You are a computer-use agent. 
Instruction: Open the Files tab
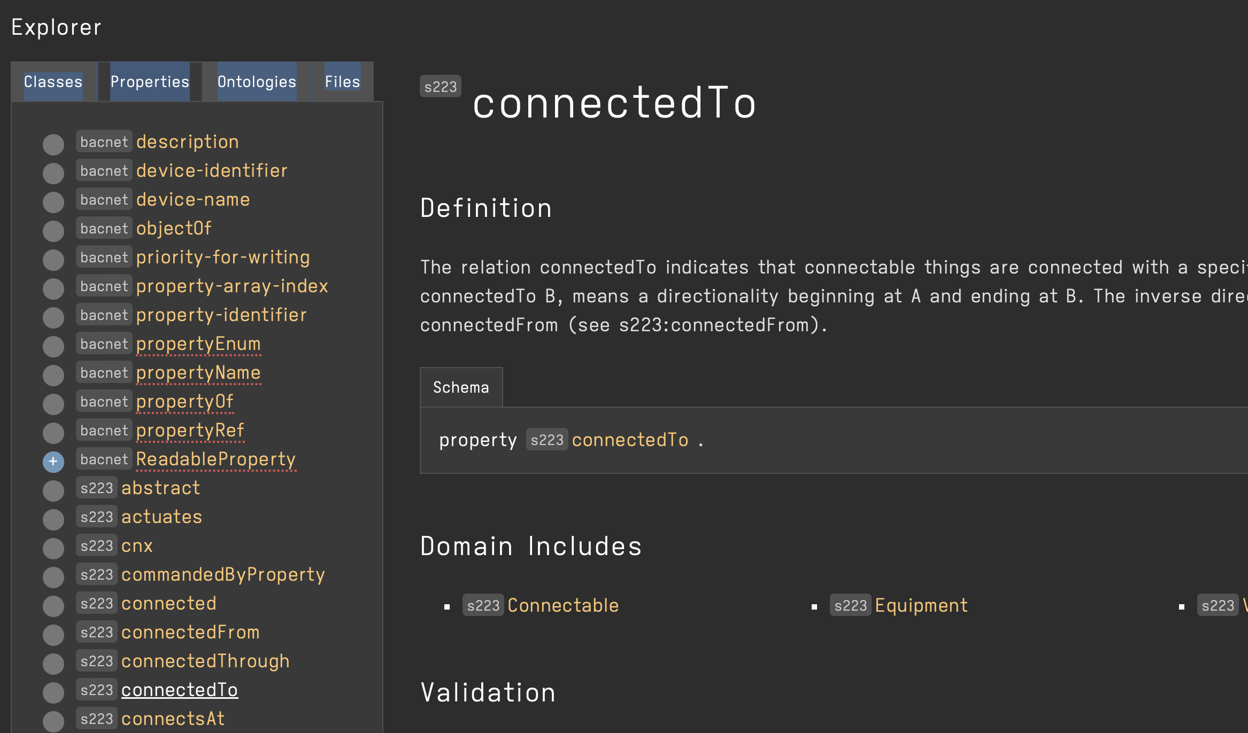click(x=342, y=82)
